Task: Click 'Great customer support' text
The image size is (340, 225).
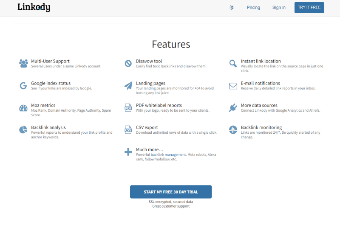Action: pos(171,206)
